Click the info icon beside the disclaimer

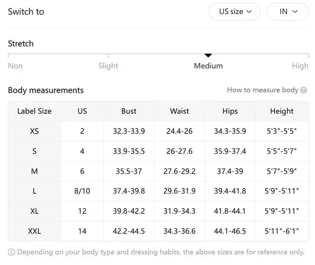click(12, 252)
